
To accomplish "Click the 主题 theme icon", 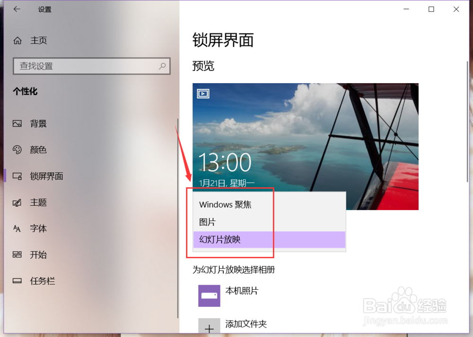I will [x=17, y=202].
